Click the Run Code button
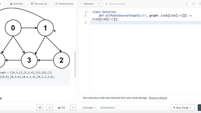Image resolution: width=201 pixels, height=113 pixels. click(183, 108)
